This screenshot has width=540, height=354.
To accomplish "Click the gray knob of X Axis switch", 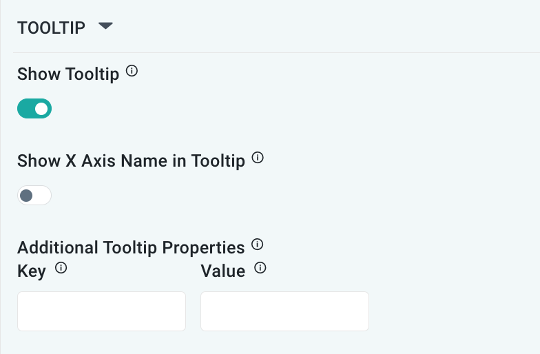I will click(x=27, y=196).
